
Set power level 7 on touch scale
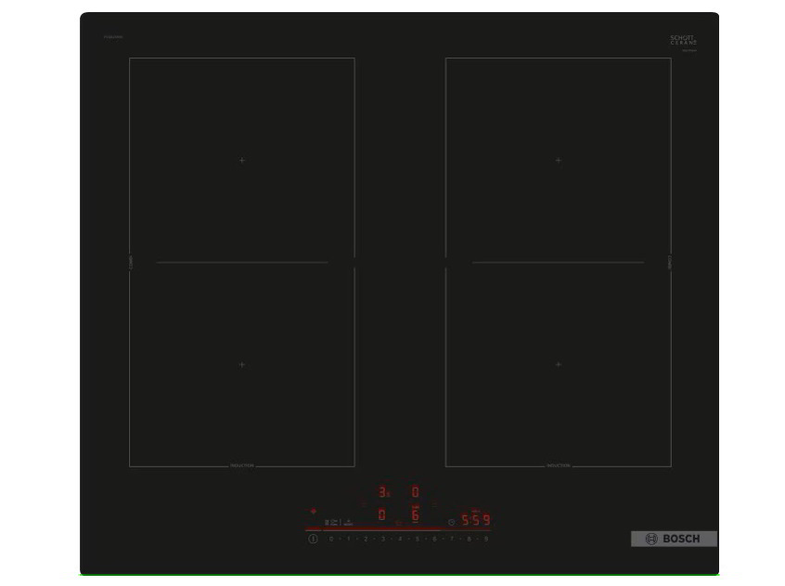[x=452, y=539]
